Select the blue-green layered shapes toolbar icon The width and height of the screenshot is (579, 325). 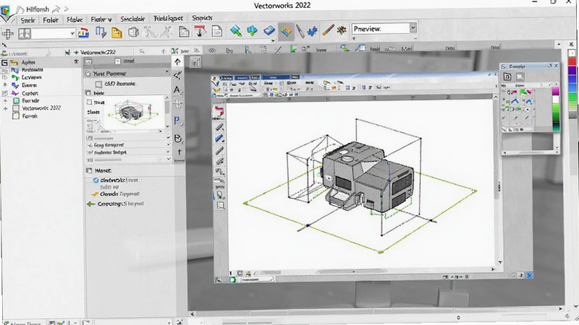[x=252, y=31]
